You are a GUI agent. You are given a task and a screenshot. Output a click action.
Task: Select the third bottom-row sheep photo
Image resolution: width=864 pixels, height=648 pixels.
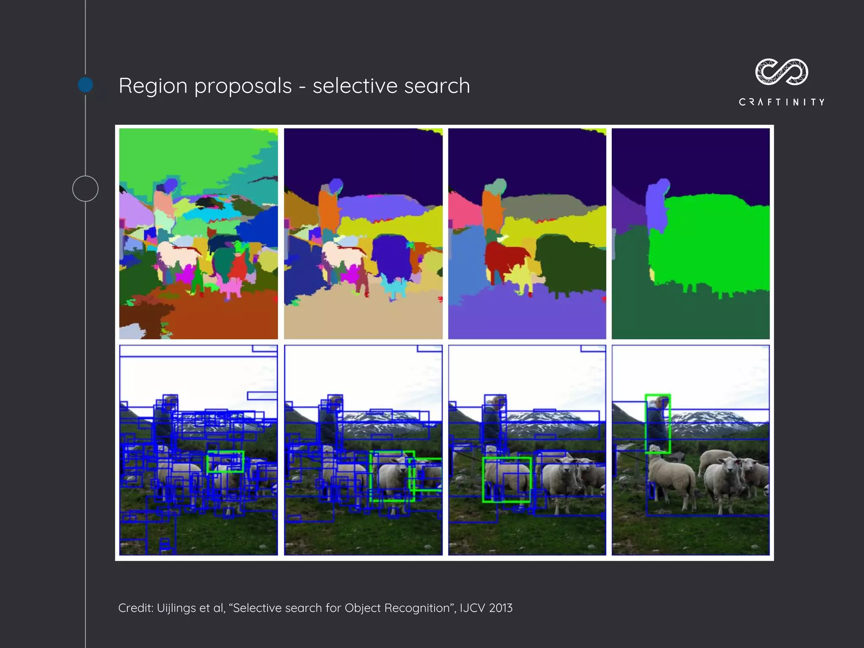(x=527, y=450)
